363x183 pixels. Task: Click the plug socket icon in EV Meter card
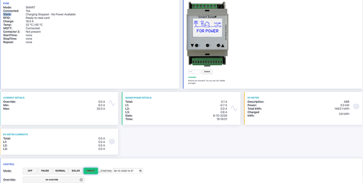click(356, 106)
